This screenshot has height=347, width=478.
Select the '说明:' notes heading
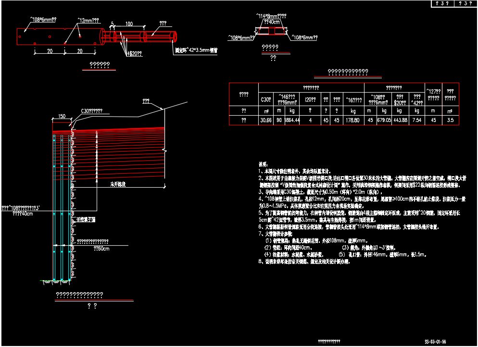point(263,165)
